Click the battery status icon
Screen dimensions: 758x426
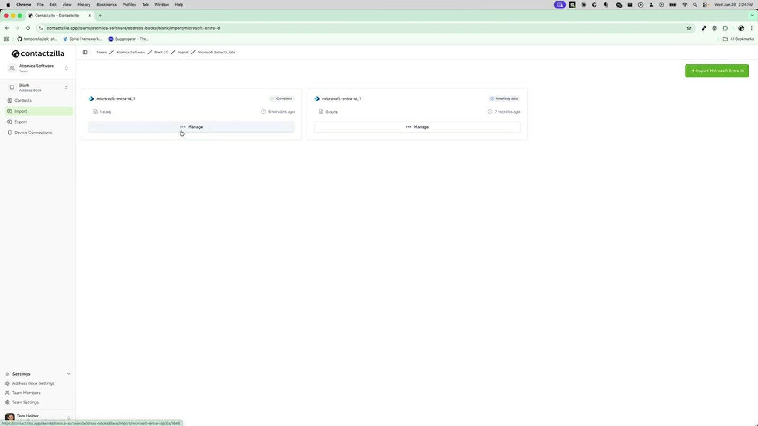coord(672,5)
